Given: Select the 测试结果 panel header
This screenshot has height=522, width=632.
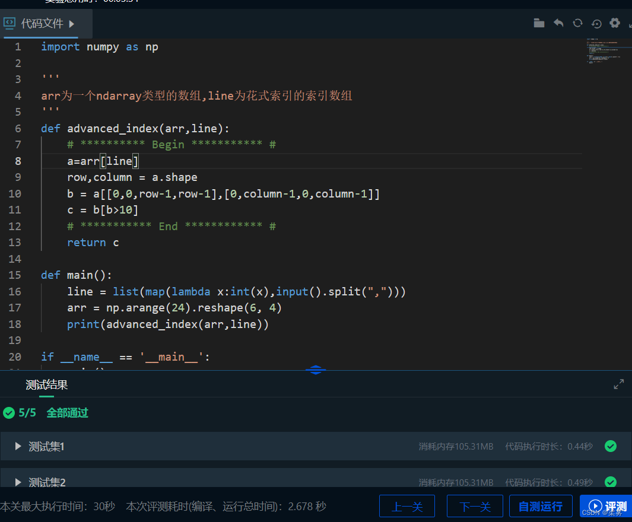Looking at the screenshot, I should [x=46, y=384].
